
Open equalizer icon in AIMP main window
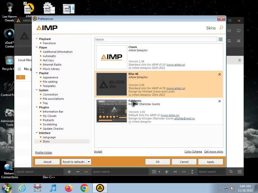229,31
